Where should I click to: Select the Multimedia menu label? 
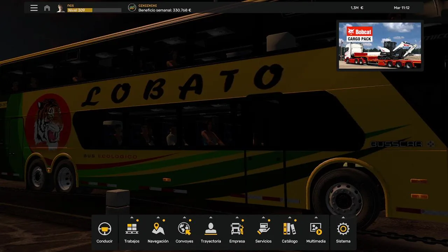(316, 241)
